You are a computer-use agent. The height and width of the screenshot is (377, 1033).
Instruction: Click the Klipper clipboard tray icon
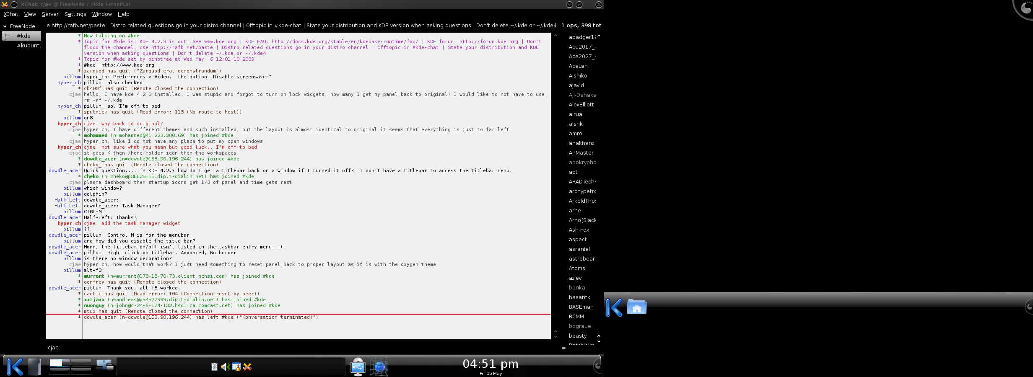click(x=214, y=367)
